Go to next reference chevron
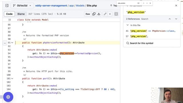The image size is (183, 103). click(176, 19)
